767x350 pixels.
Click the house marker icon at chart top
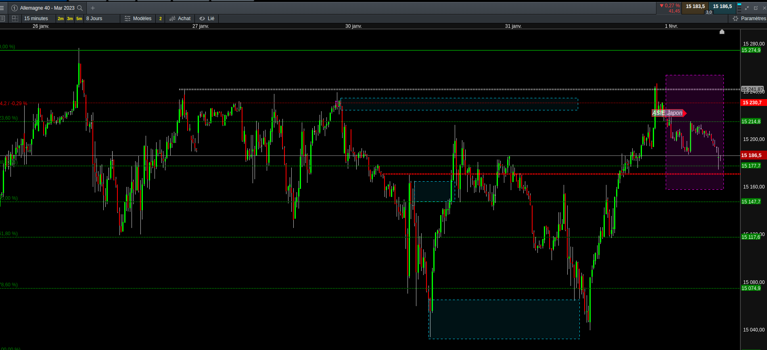[722, 32]
